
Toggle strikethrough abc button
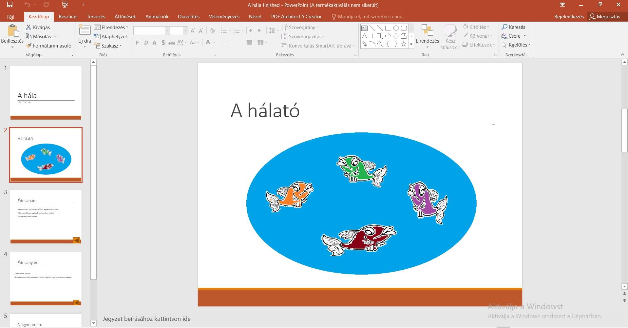pyautogui.click(x=171, y=43)
